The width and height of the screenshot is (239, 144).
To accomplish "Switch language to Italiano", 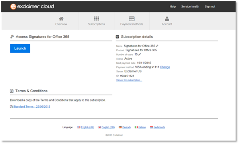I will coord(142,127).
